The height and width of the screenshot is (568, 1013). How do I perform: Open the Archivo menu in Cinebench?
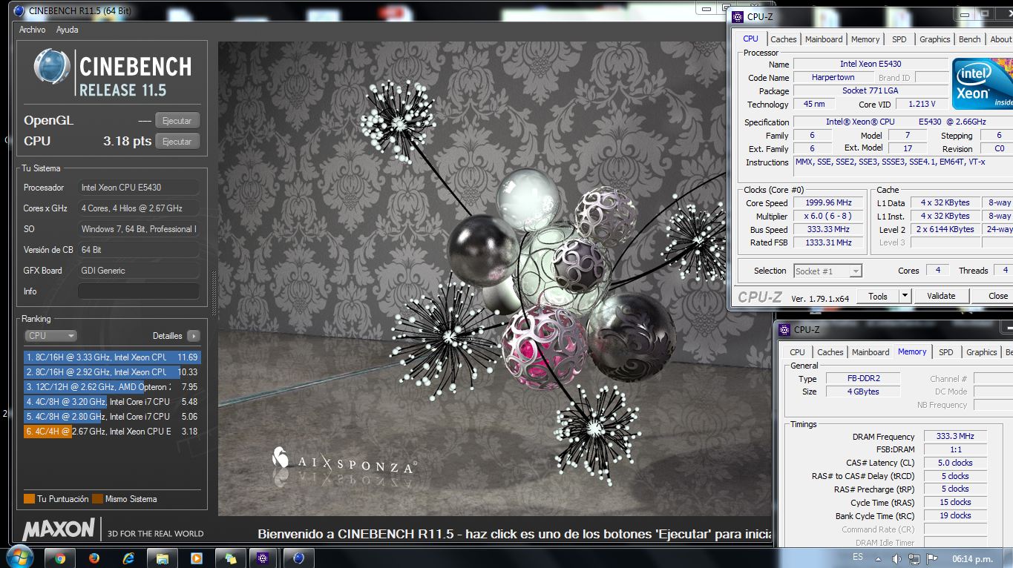click(x=32, y=30)
